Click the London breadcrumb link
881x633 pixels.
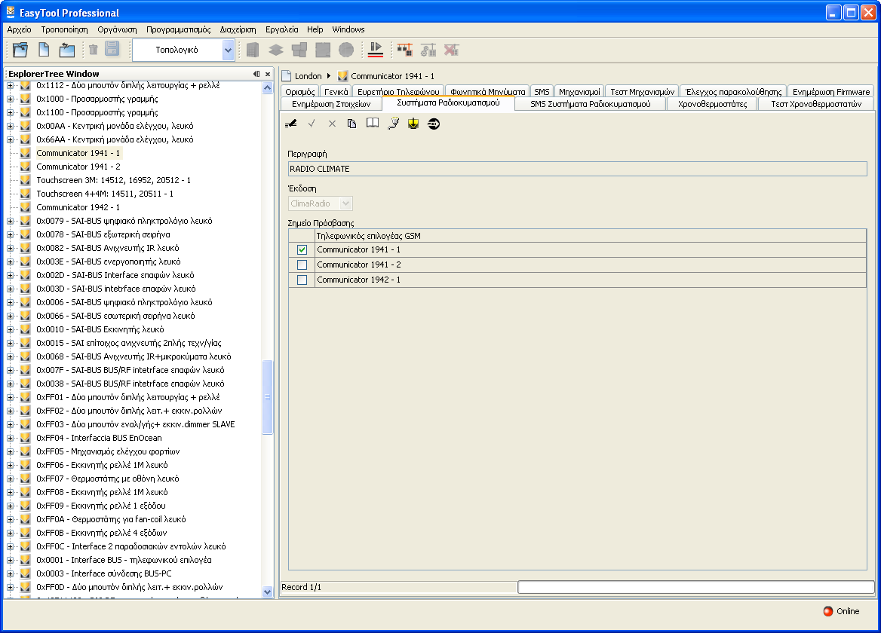click(x=308, y=76)
